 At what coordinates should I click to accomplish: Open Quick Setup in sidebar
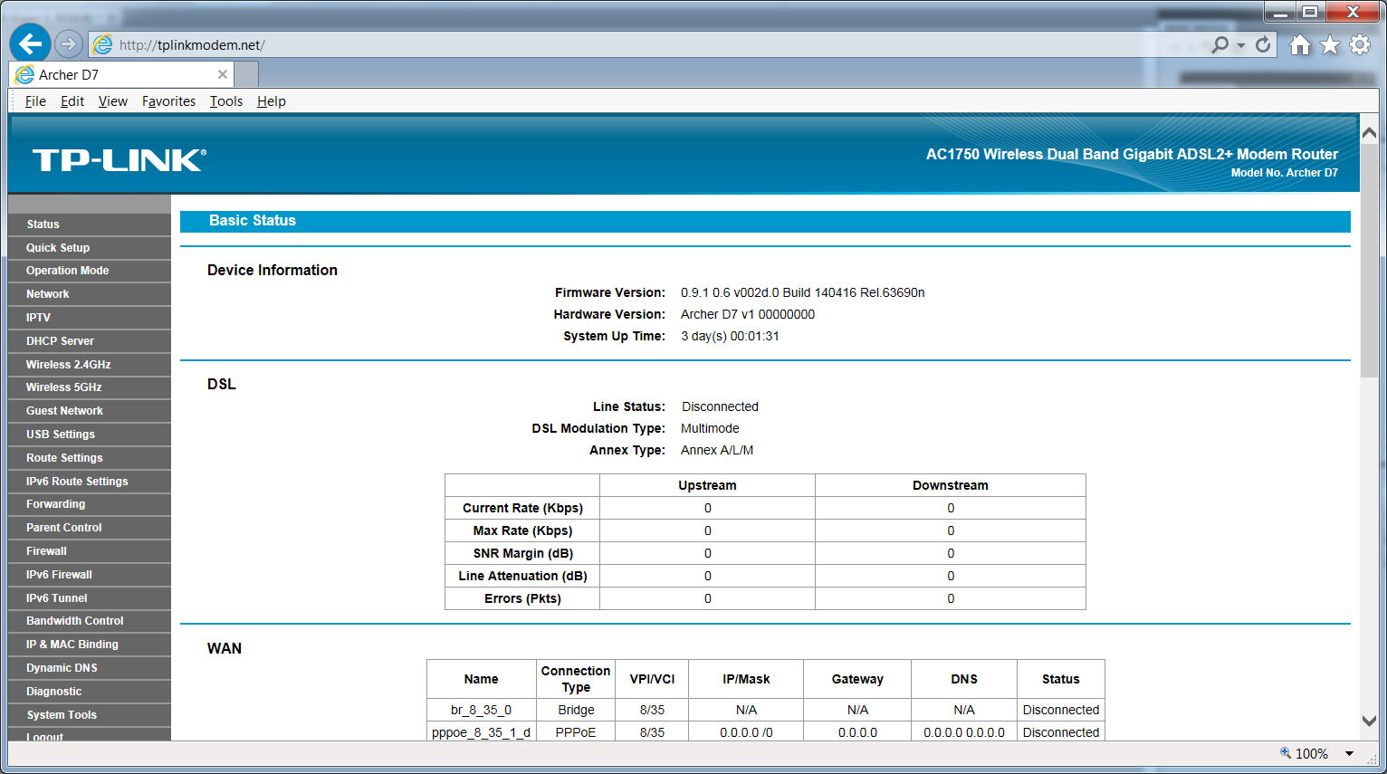coord(89,248)
